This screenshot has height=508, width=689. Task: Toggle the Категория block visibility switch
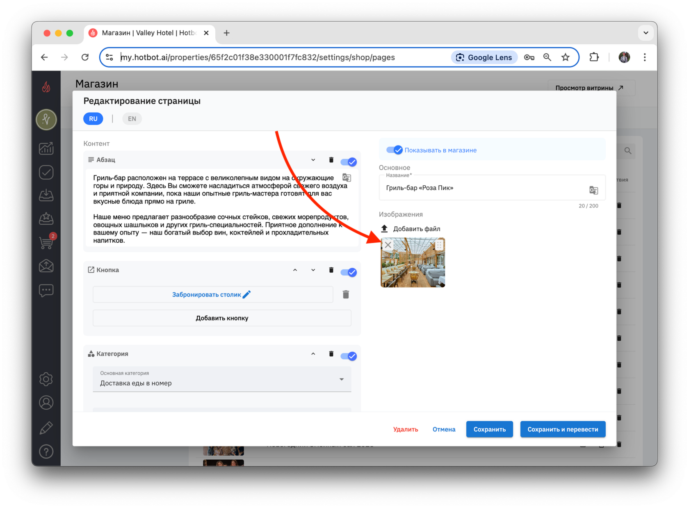[x=349, y=356]
